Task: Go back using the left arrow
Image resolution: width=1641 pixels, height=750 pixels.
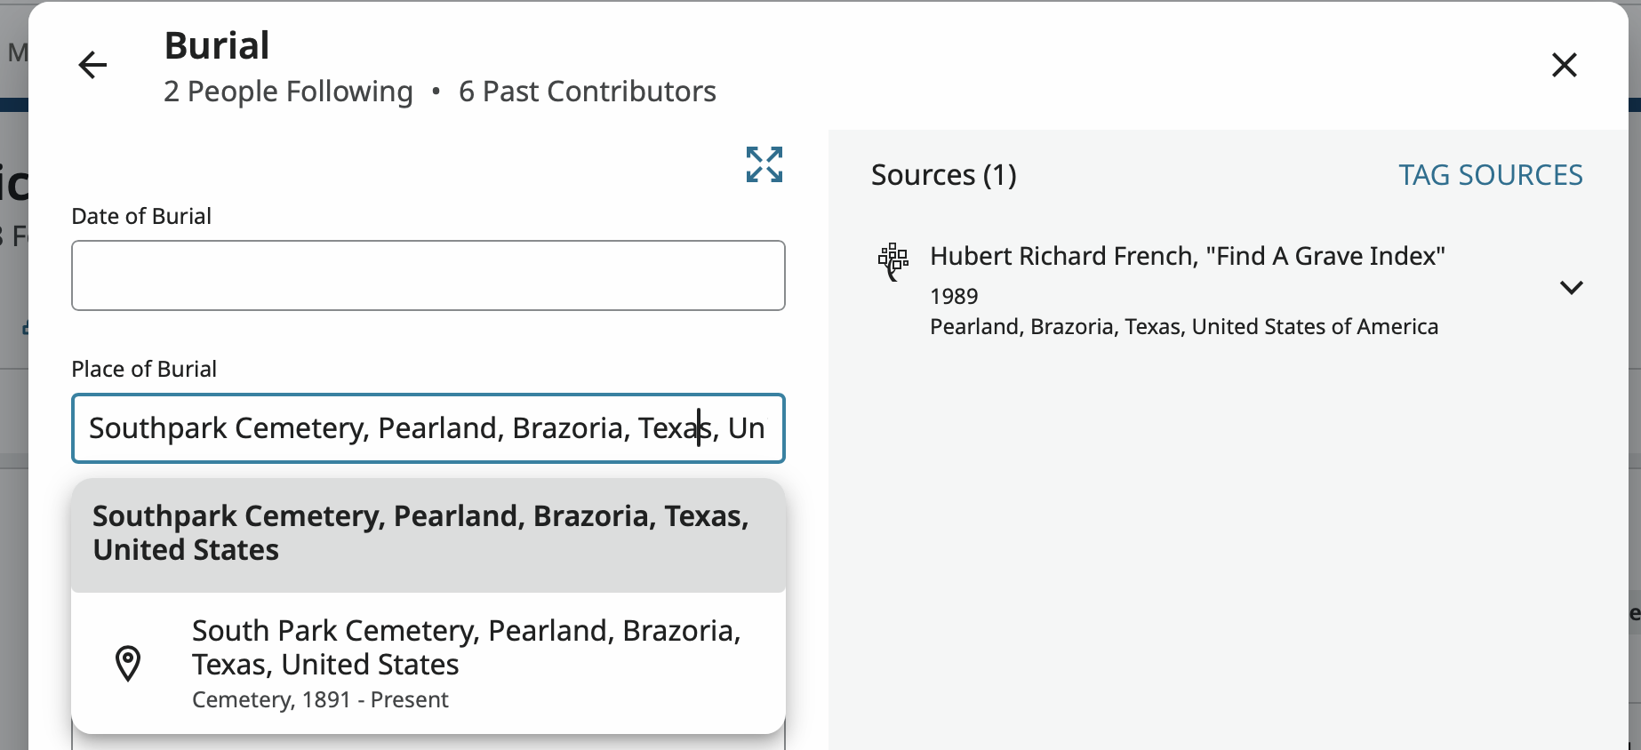Action: click(x=92, y=65)
